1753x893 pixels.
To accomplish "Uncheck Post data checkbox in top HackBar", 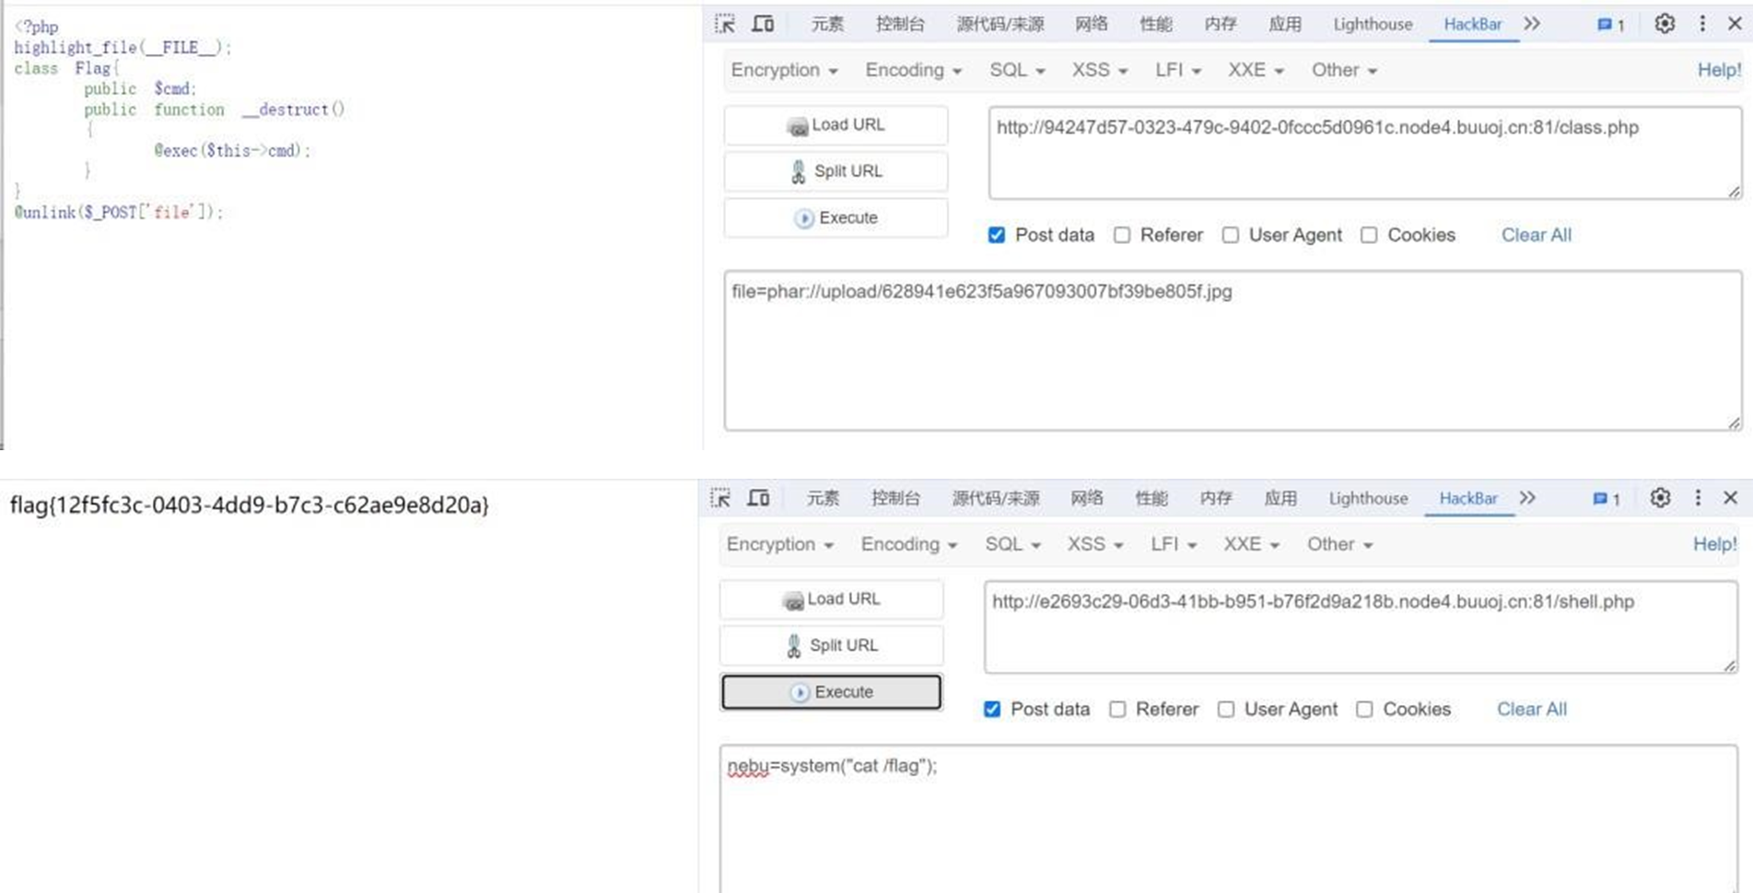I will [x=996, y=236].
